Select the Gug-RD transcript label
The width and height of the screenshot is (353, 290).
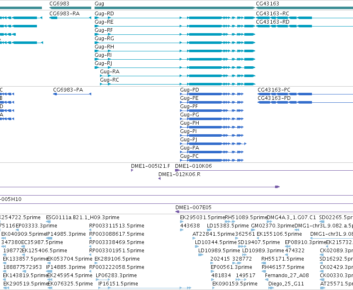(x=104, y=14)
